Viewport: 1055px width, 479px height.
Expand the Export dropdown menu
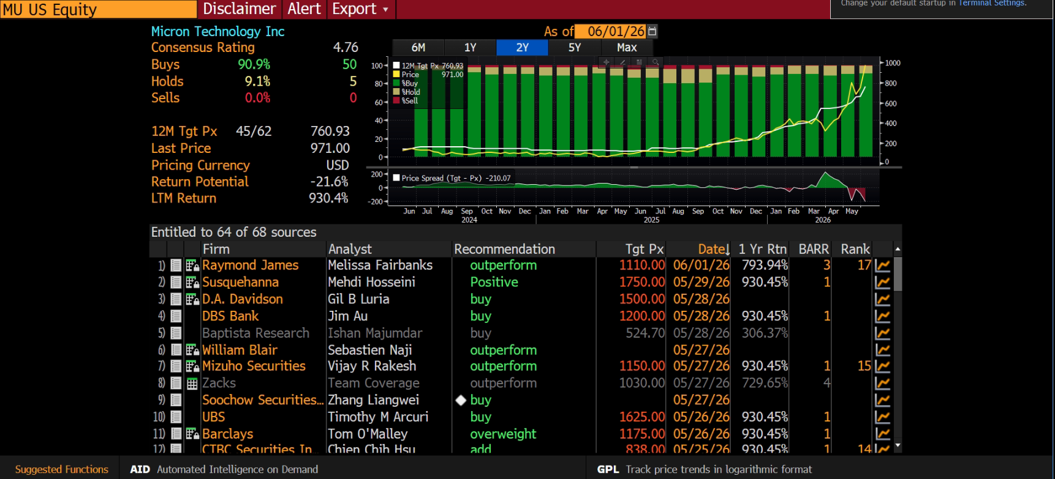[x=361, y=9]
